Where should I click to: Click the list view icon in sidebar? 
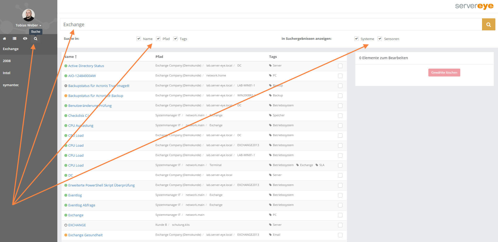coord(14,38)
